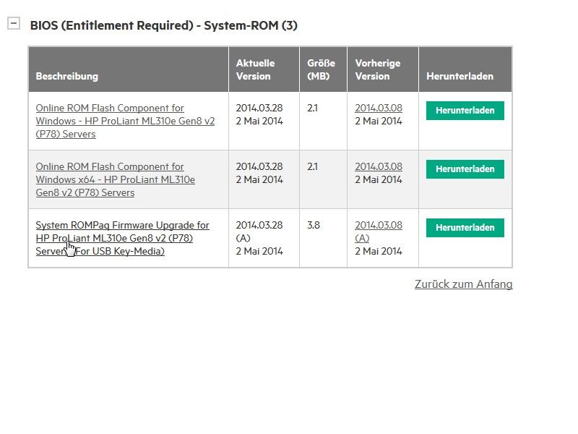Viewport: 578px width, 434px height.
Task: Click the Größe (MB) column header
Action: [321, 69]
